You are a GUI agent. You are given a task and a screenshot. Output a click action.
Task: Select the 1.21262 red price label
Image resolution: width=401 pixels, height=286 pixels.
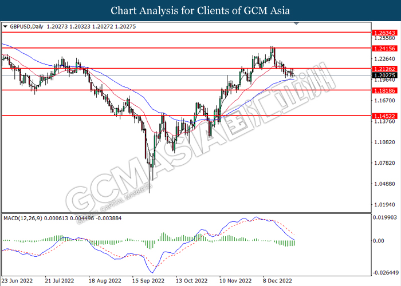[384, 69]
